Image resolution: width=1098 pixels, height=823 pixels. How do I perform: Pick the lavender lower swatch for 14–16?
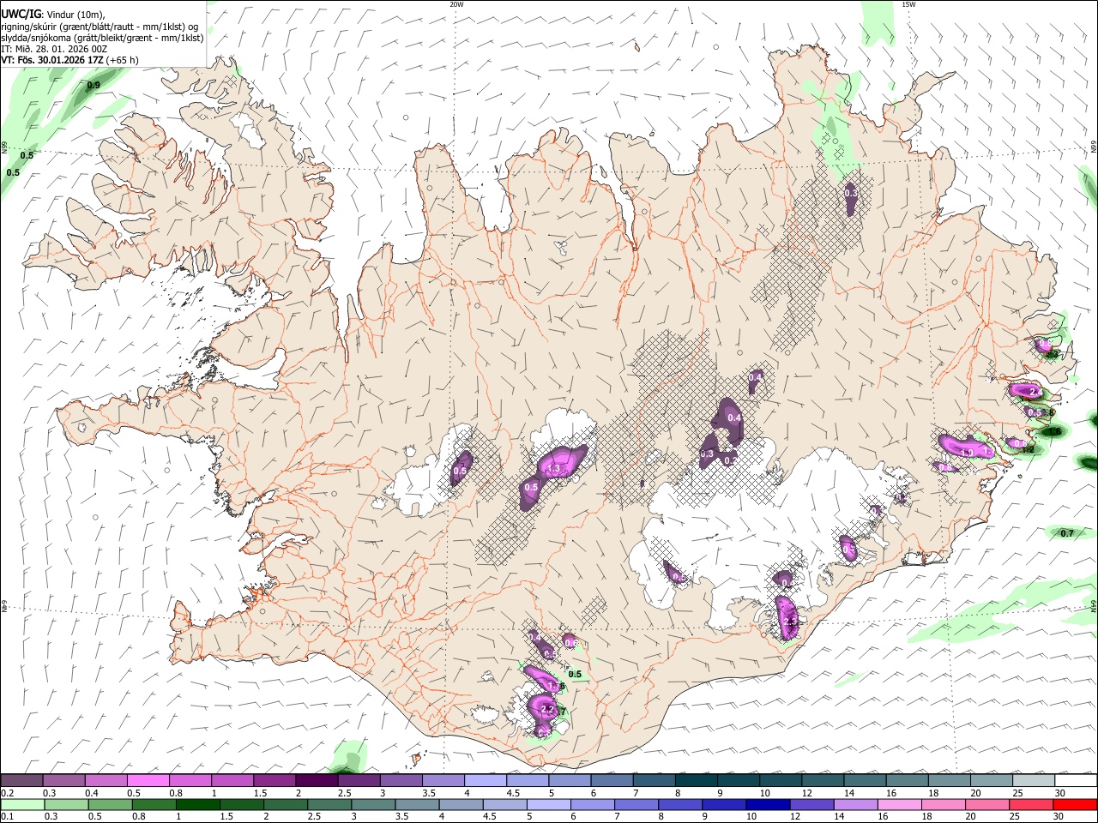tap(854, 804)
